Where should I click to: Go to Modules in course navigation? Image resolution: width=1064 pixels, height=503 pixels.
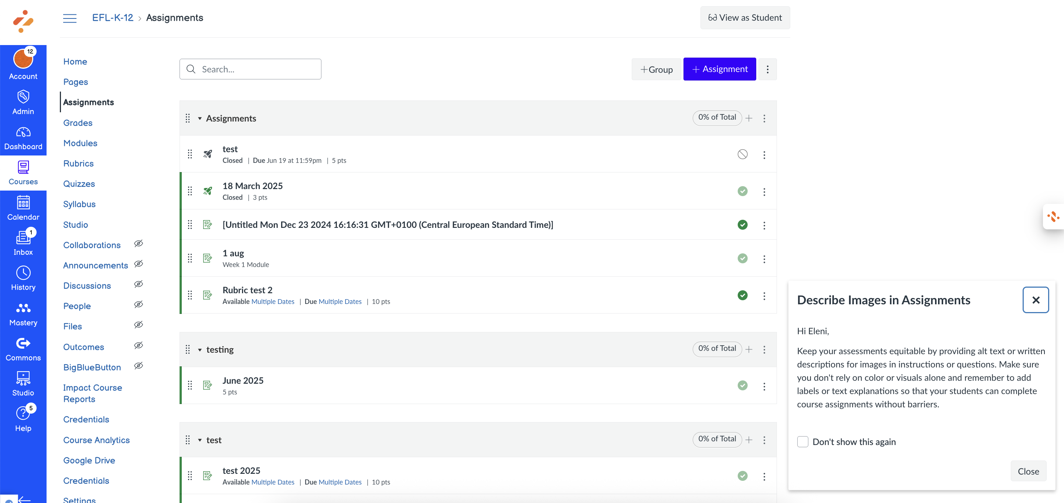[x=80, y=143]
